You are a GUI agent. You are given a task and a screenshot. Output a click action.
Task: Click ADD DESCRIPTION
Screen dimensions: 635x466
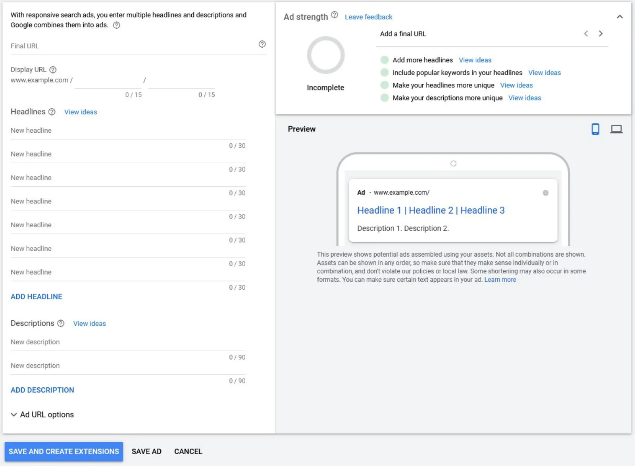pos(42,390)
